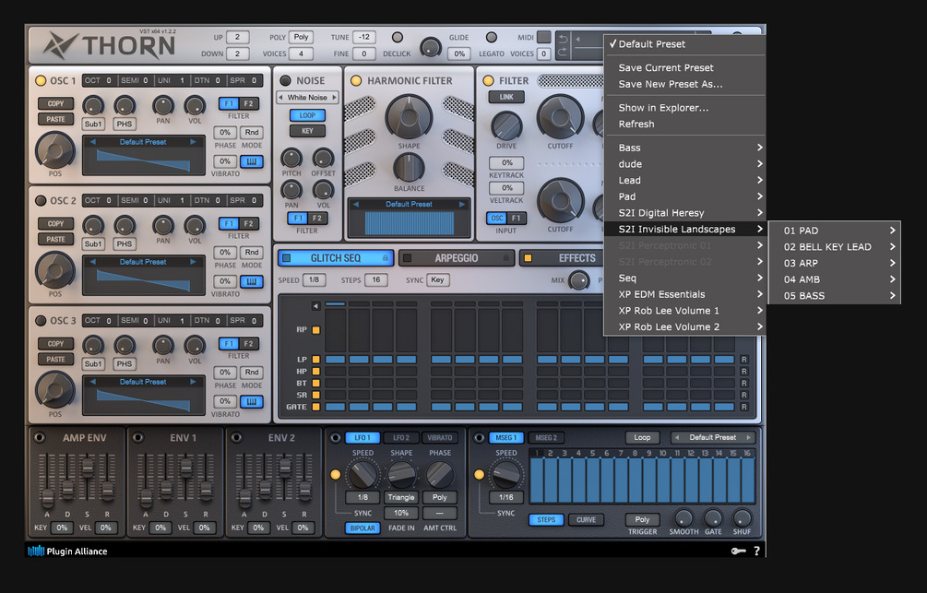Click the R button on the LP row
927x593 pixels.
click(744, 360)
